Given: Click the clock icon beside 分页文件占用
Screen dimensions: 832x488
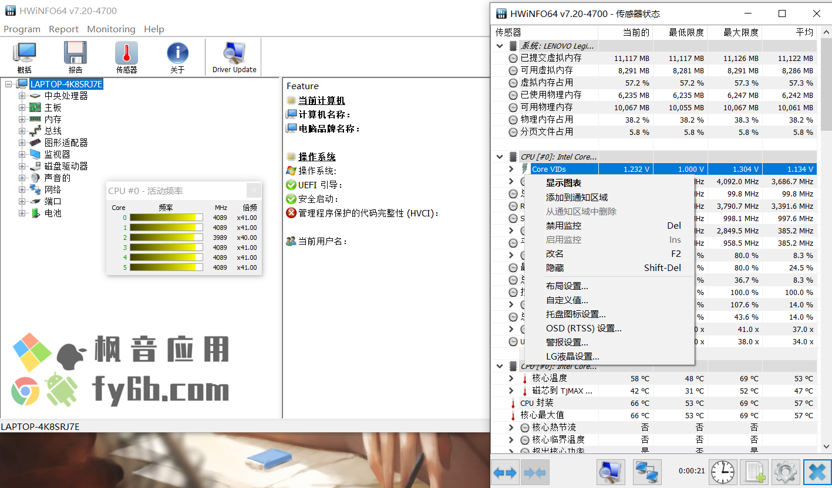Looking at the screenshot, I should [x=513, y=132].
